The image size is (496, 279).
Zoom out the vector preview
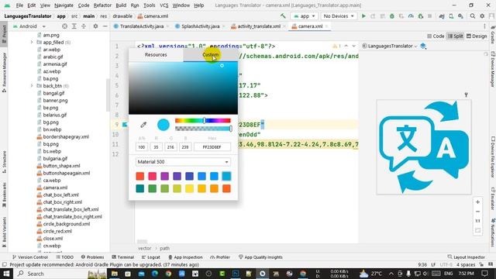pos(477,212)
